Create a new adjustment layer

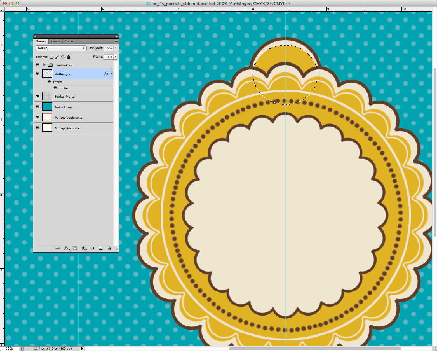pyautogui.click(x=84, y=248)
